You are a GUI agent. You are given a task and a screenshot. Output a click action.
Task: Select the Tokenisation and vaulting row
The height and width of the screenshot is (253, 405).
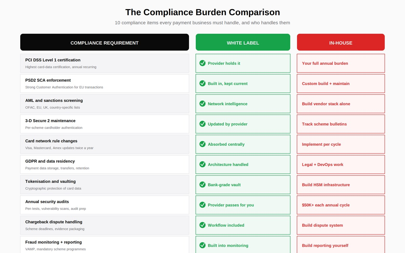coord(105,185)
